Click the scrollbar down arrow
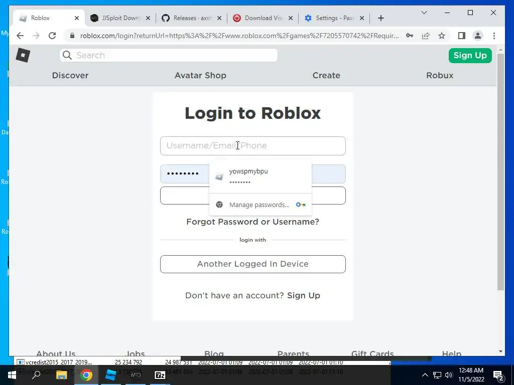514x385 pixels. [500, 351]
